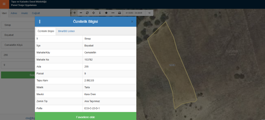The image size is (265, 120).
Task: Open the Analiz tab
Action: click(24, 13)
